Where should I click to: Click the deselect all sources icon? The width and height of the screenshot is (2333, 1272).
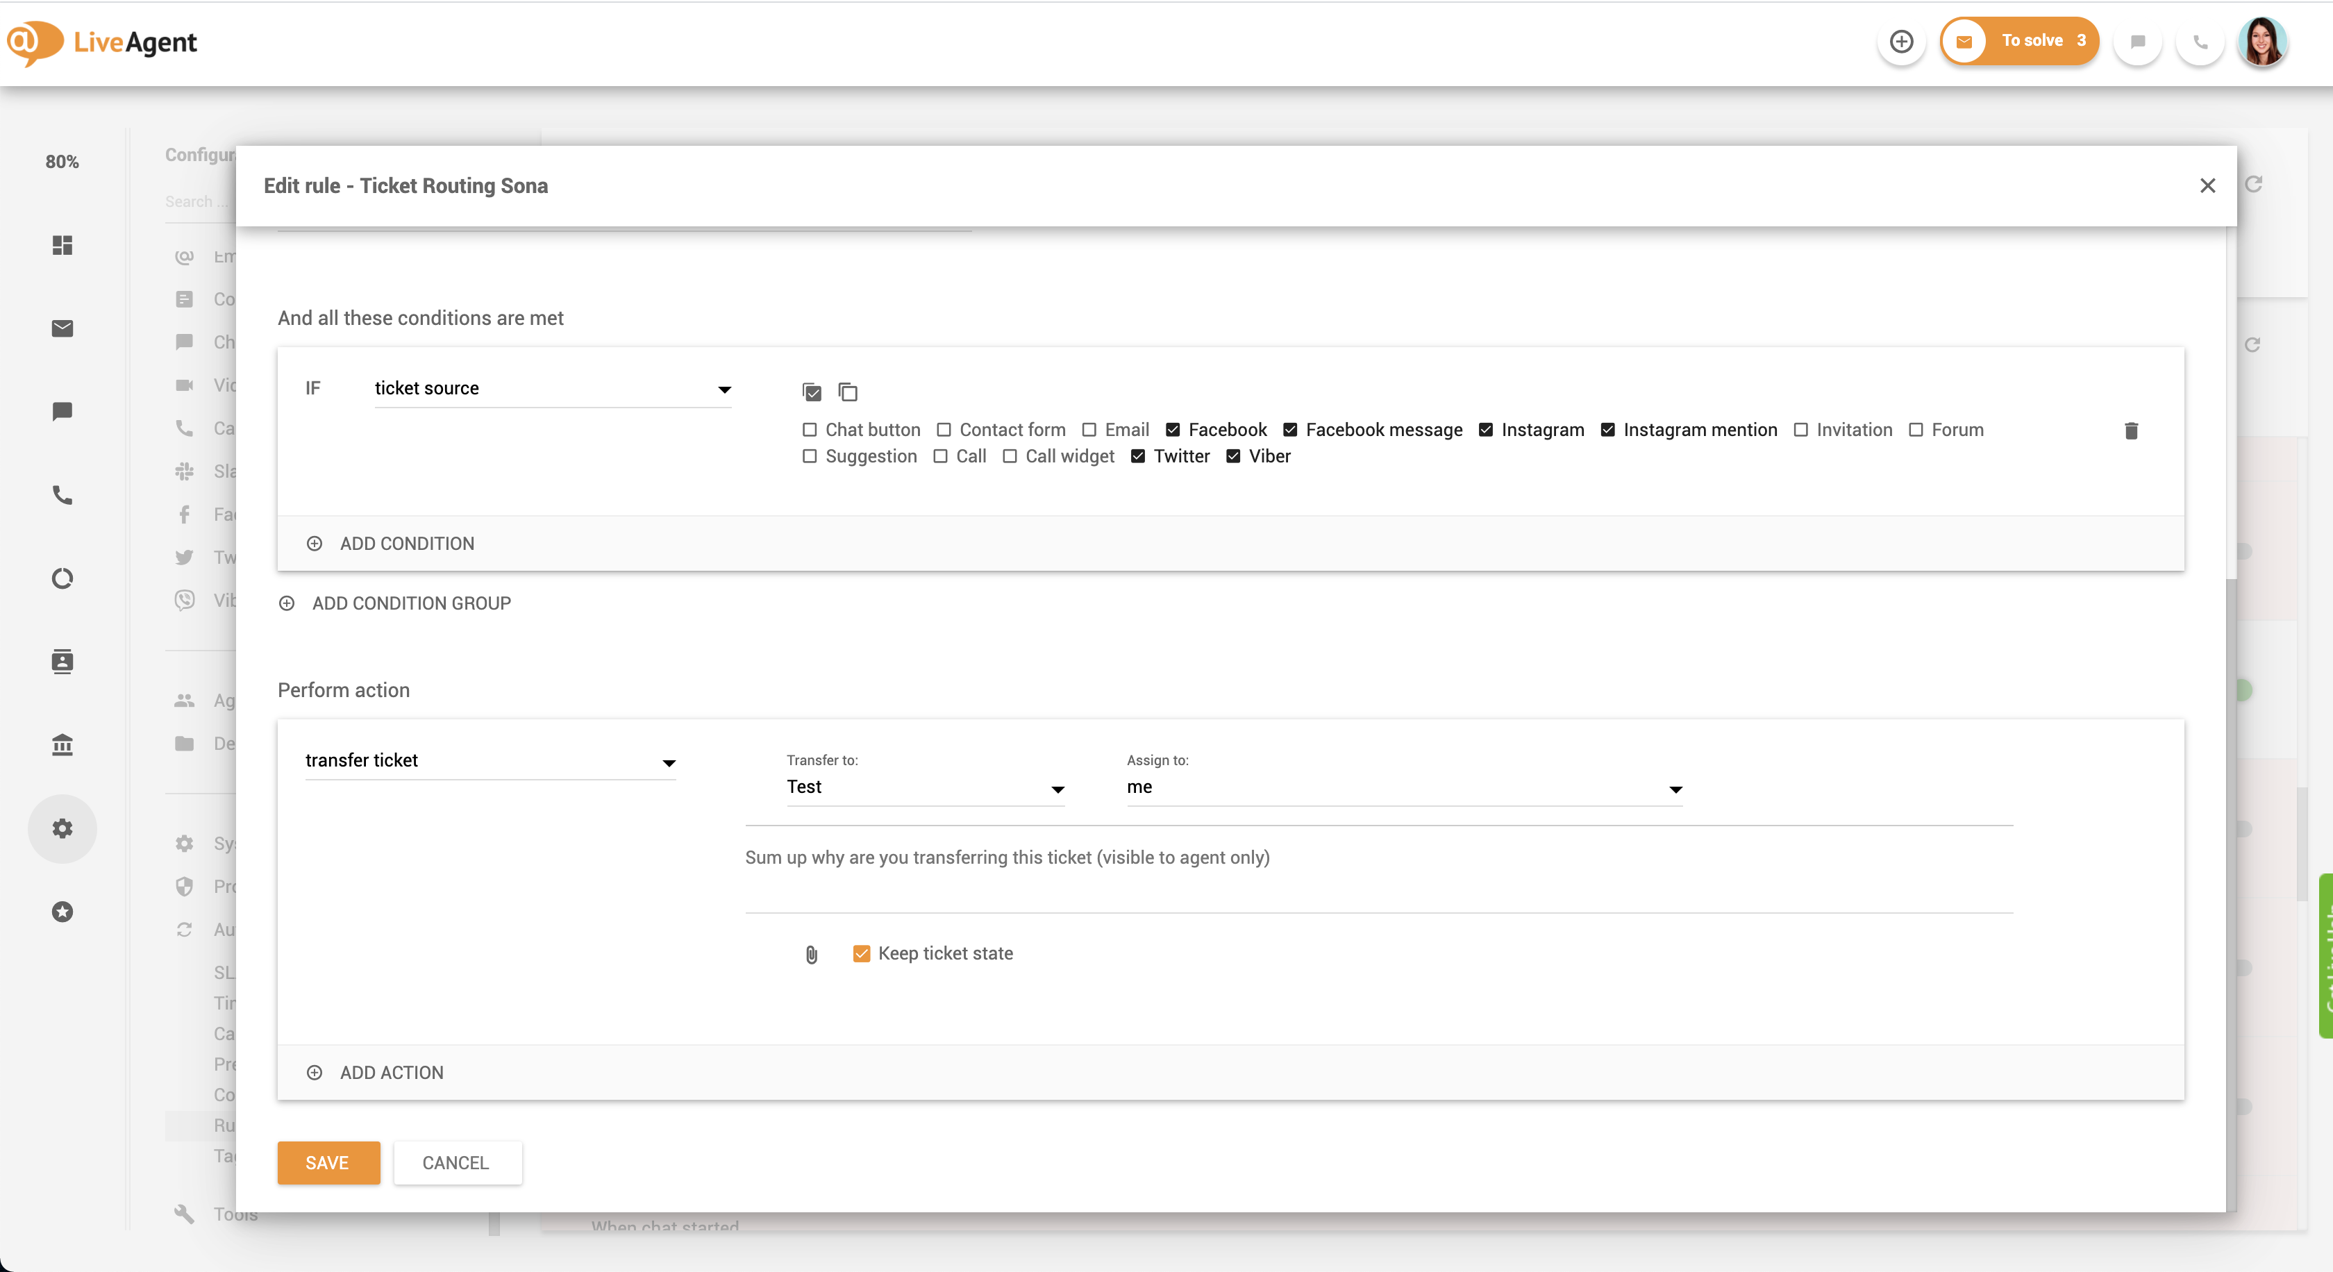click(x=848, y=392)
